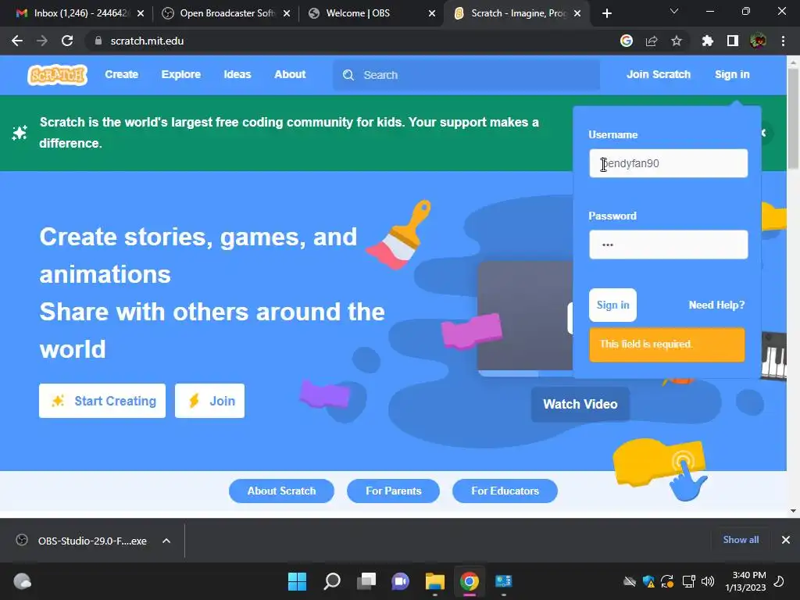Click the magnifier icon in Scratch search
The width and height of the screenshot is (800, 600).
[x=348, y=75]
